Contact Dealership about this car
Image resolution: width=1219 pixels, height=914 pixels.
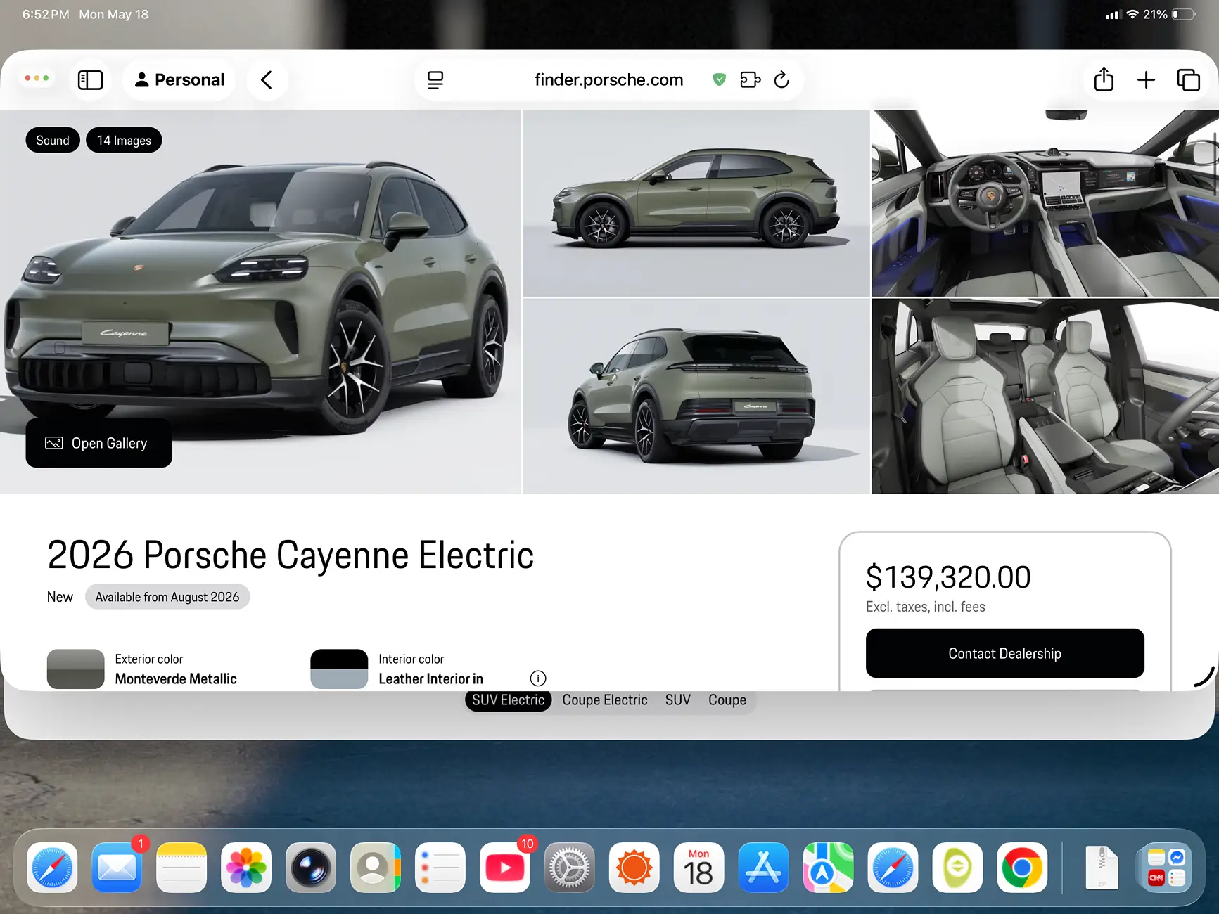1005,653
